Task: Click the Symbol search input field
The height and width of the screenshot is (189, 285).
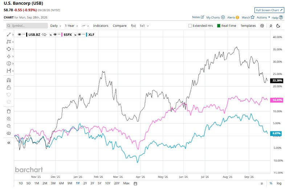Action: coord(27,26)
